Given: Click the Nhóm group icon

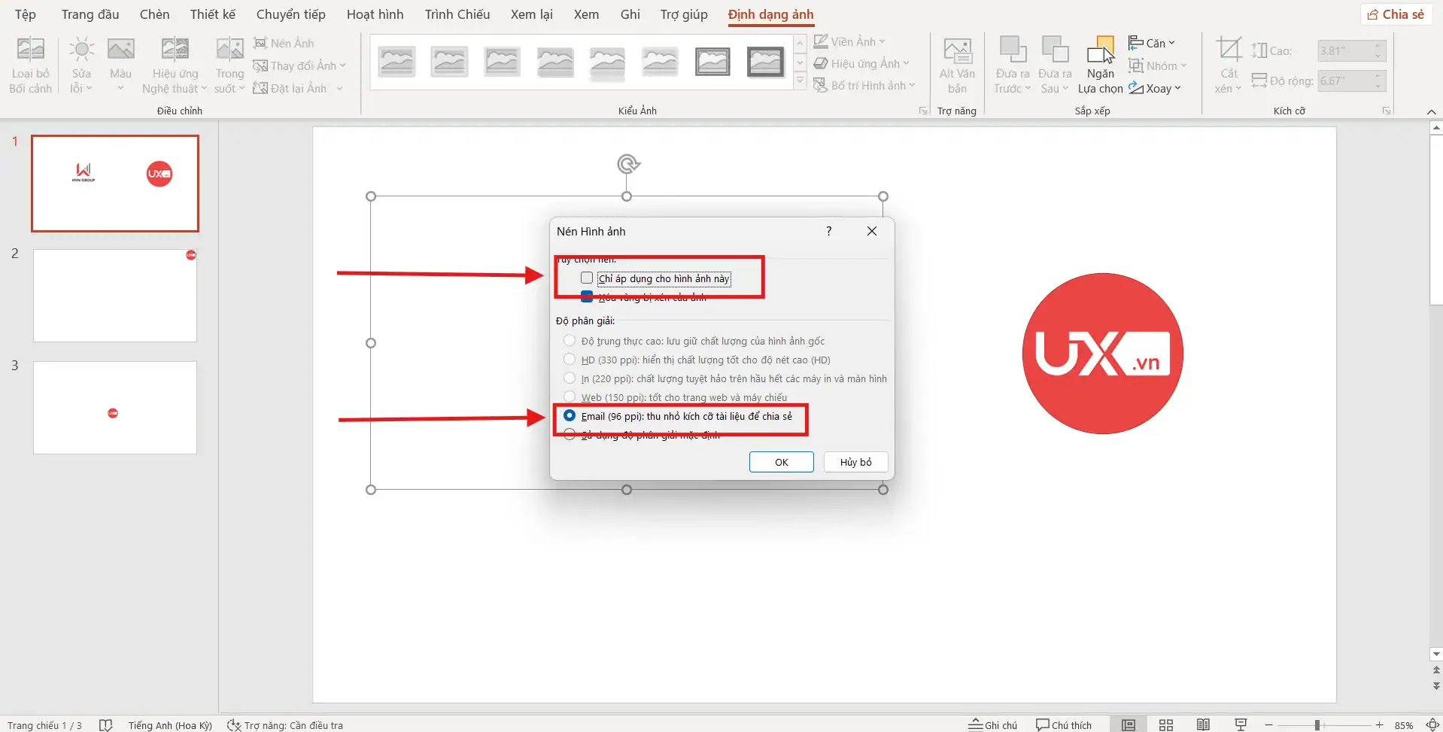Looking at the screenshot, I should tap(1157, 65).
